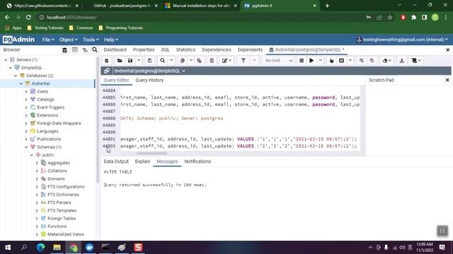453x254 pixels.
Task: Open the dvdrental/postgres@SimpleSQL connection dropdown
Action: tap(149, 71)
